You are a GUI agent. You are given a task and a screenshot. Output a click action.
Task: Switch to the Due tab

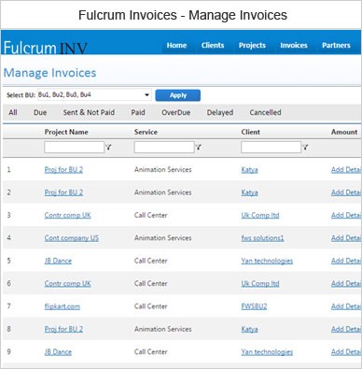tap(40, 112)
